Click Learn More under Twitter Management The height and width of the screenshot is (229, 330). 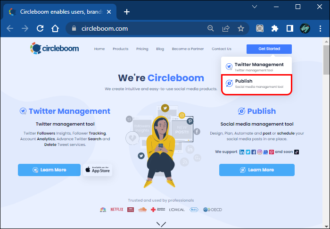pos(49,170)
